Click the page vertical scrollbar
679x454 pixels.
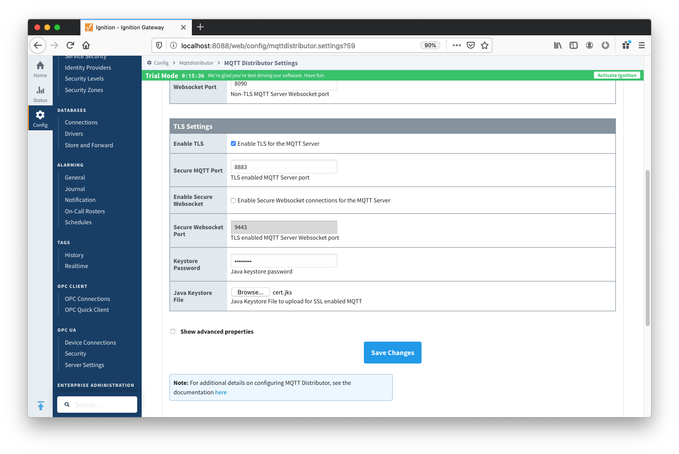click(x=648, y=248)
